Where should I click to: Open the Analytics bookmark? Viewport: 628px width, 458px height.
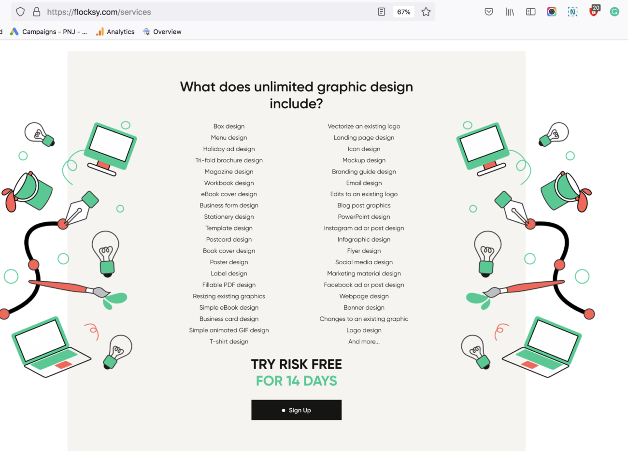[x=115, y=32]
